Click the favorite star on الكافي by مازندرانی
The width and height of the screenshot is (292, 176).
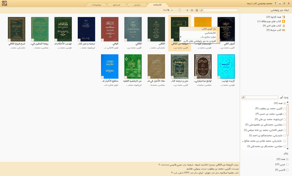149,40
